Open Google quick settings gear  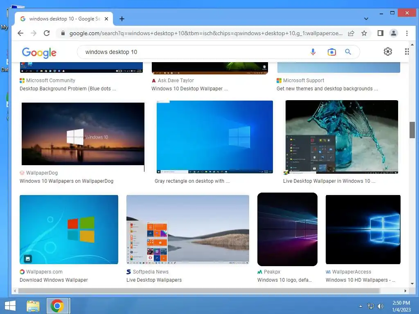388,52
